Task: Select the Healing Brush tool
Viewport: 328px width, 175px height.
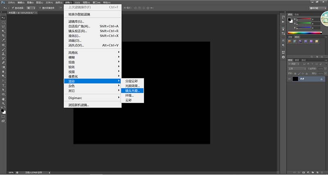Action: point(3,45)
